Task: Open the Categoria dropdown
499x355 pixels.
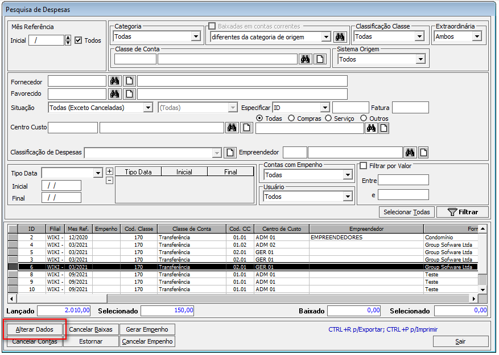Action: pyautogui.click(x=196, y=37)
